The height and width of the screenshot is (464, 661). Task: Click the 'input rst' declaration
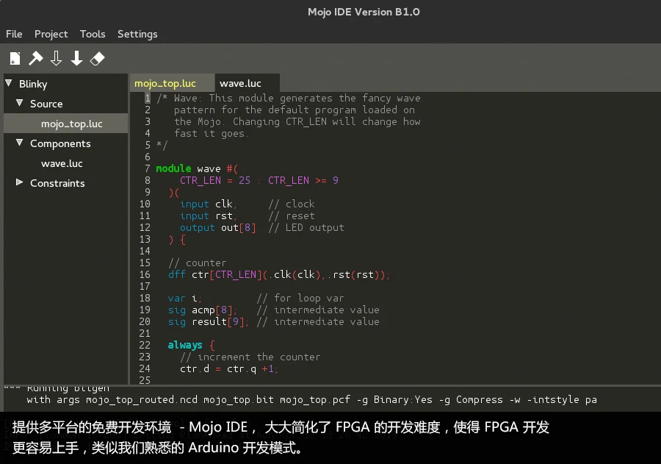(x=206, y=215)
